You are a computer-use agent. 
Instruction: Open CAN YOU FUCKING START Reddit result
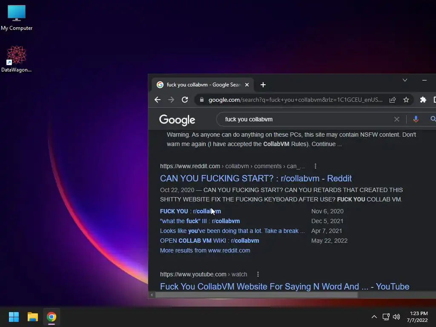256,178
